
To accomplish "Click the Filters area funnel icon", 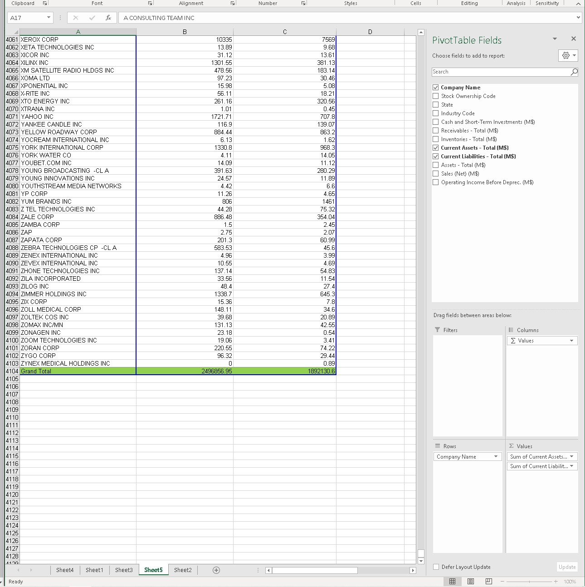I will [439, 330].
